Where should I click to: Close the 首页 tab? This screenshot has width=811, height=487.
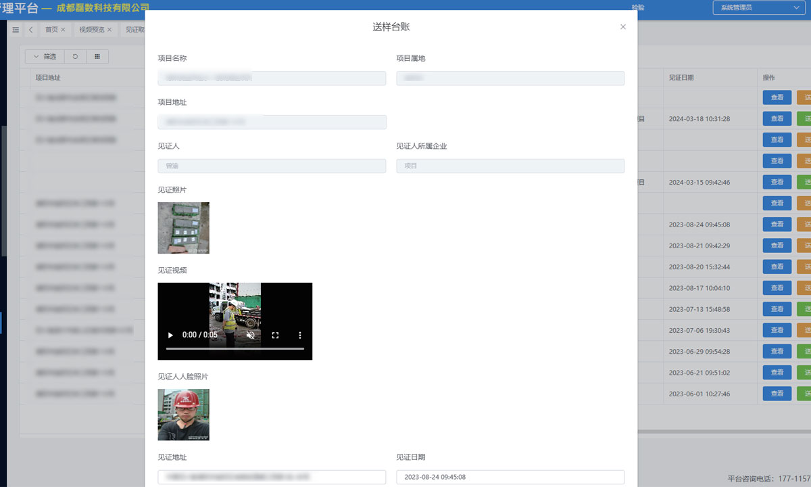tap(64, 30)
